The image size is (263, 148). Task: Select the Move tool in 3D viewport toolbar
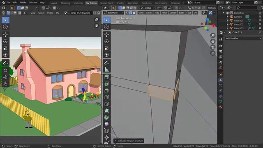click(x=106, y=35)
